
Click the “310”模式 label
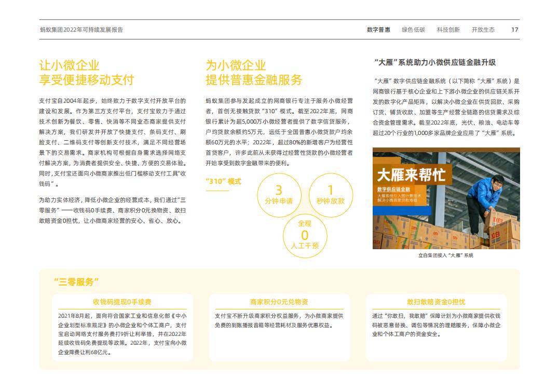pos(224,182)
